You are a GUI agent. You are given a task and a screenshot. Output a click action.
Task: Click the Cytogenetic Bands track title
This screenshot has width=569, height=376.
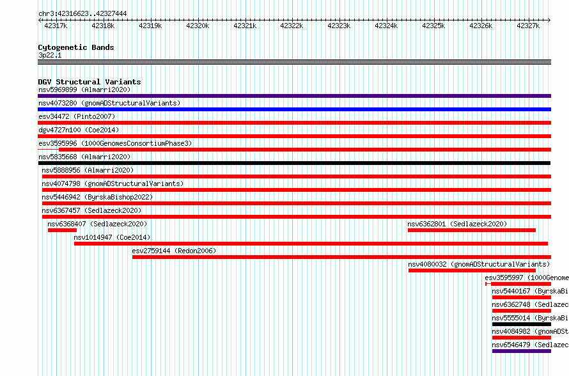(76, 47)
